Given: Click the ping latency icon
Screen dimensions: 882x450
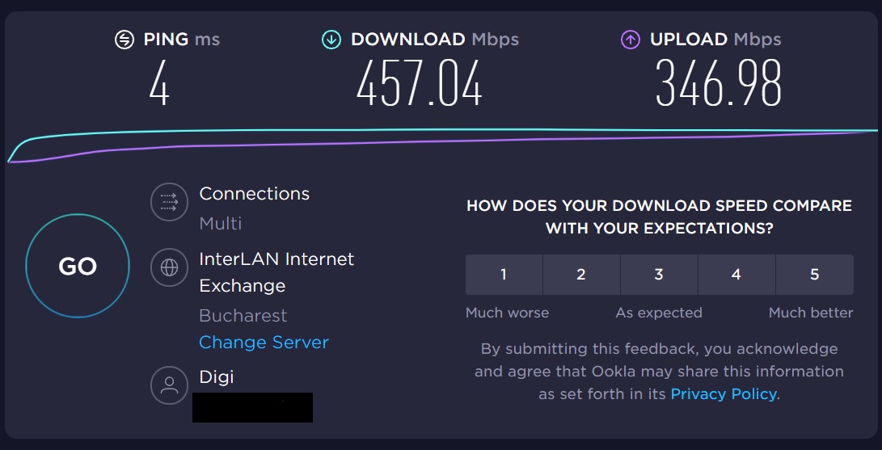Looking at the screenshot, I should [124, 40].
